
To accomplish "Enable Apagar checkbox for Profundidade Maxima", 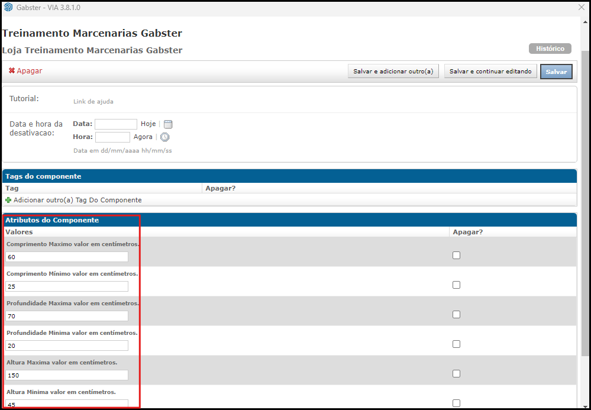I will 456,315.
